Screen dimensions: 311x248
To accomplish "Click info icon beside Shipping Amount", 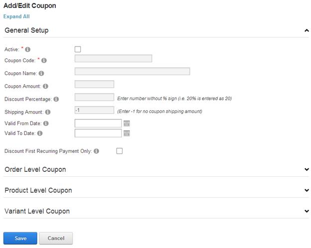I will (48, 112).
